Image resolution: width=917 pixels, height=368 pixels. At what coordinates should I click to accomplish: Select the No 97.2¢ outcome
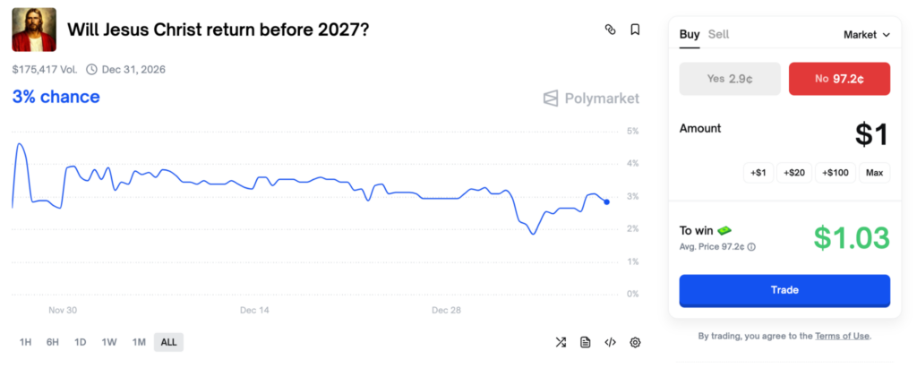[x=839, y=79]
